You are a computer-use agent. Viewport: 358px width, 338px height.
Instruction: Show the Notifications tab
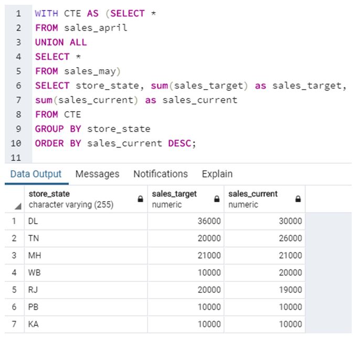click(x=160, y=174)
